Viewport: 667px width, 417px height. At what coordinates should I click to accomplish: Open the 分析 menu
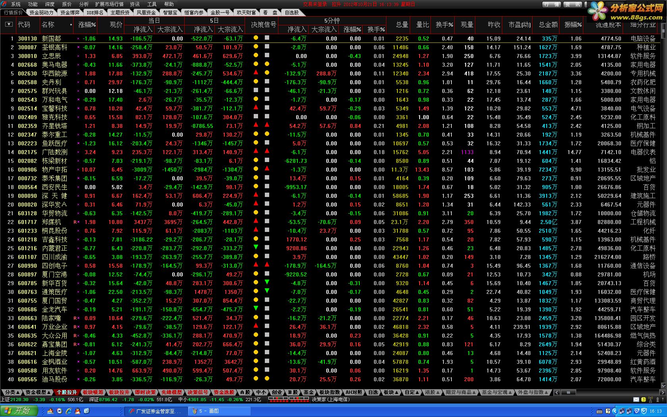(x=84, y=4)
